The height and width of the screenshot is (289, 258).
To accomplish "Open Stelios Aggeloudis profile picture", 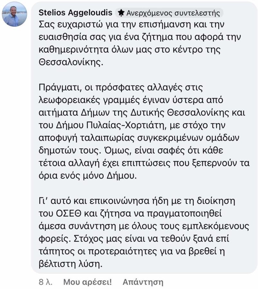I will [x=15, y=15].
